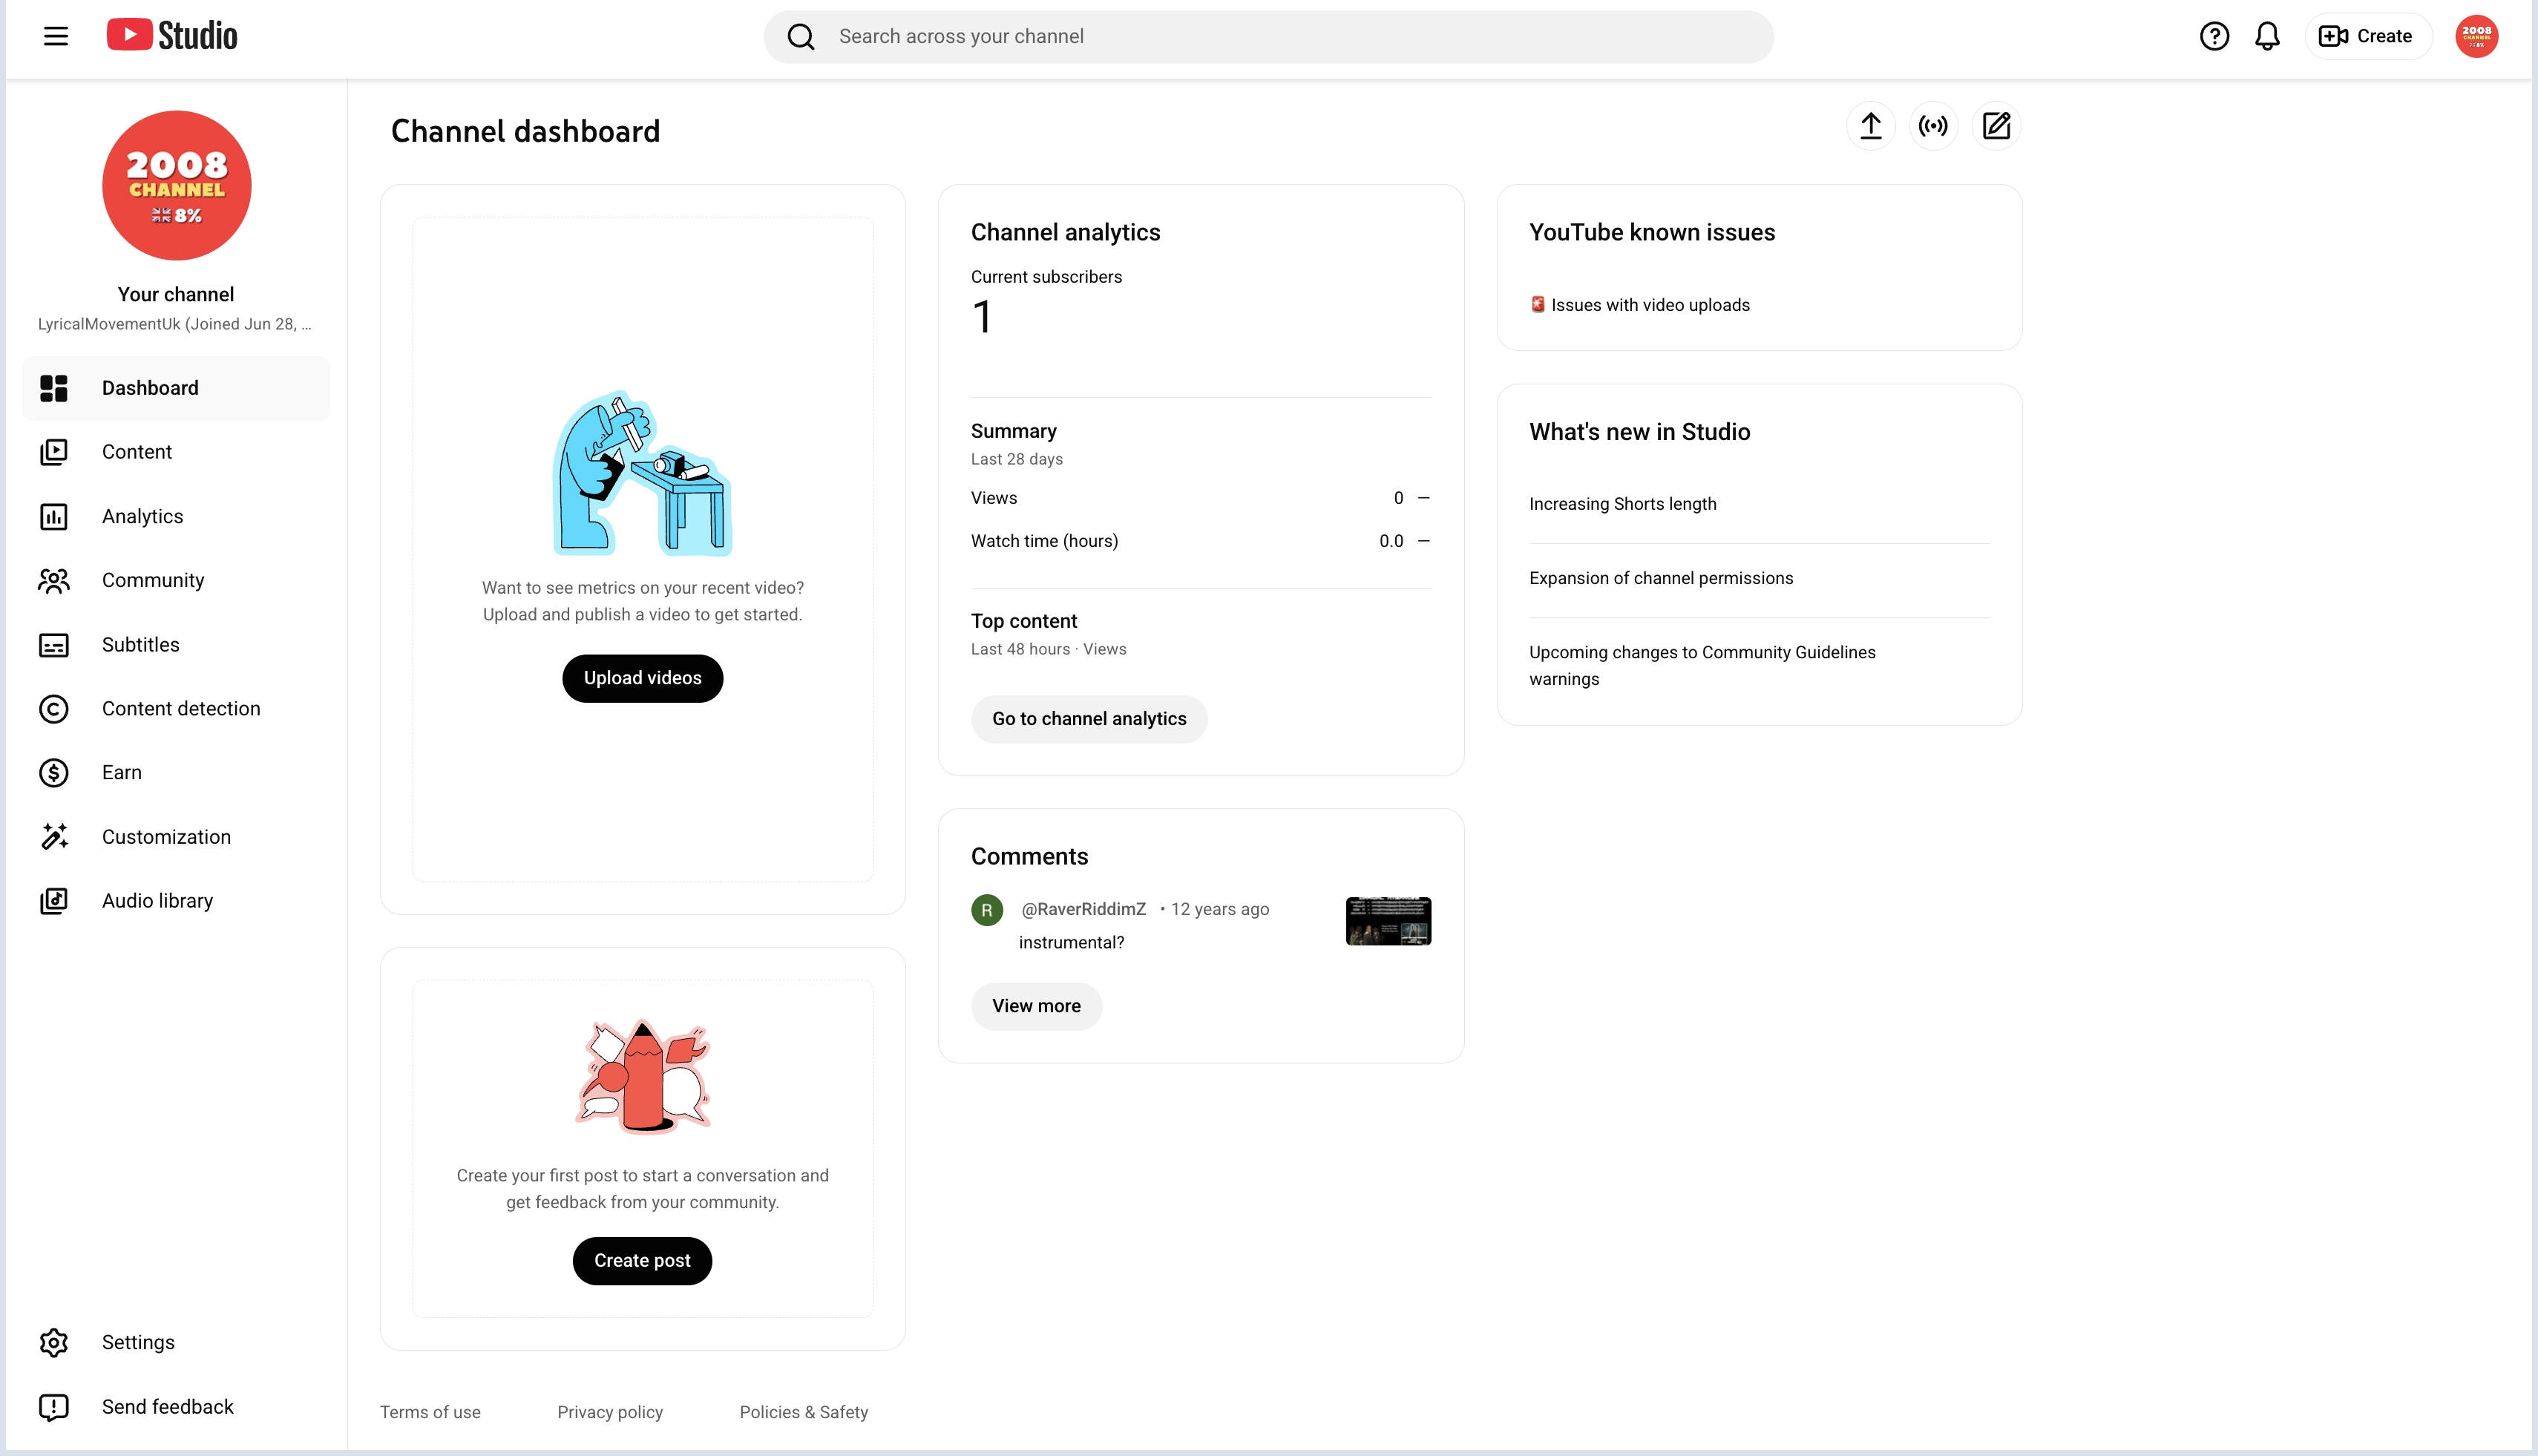The height and width of the screenshot is (1456, 2538).
Task: Click the Subtitles caption icon
Action: coord(54,645)
